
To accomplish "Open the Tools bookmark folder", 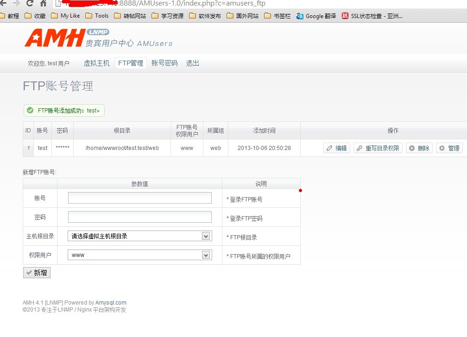I will tap(97, 16).
